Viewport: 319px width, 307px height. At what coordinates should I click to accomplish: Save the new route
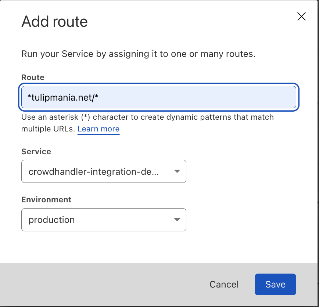[275, 285]
